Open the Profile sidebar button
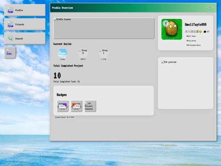Screen dimensions: 221x166 (25, 10)
